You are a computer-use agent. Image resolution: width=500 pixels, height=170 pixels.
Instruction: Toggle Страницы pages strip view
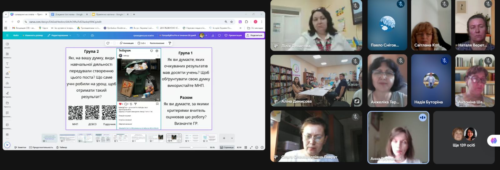click(227, 147)
